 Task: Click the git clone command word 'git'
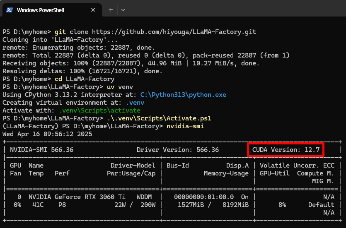point(60,32)
